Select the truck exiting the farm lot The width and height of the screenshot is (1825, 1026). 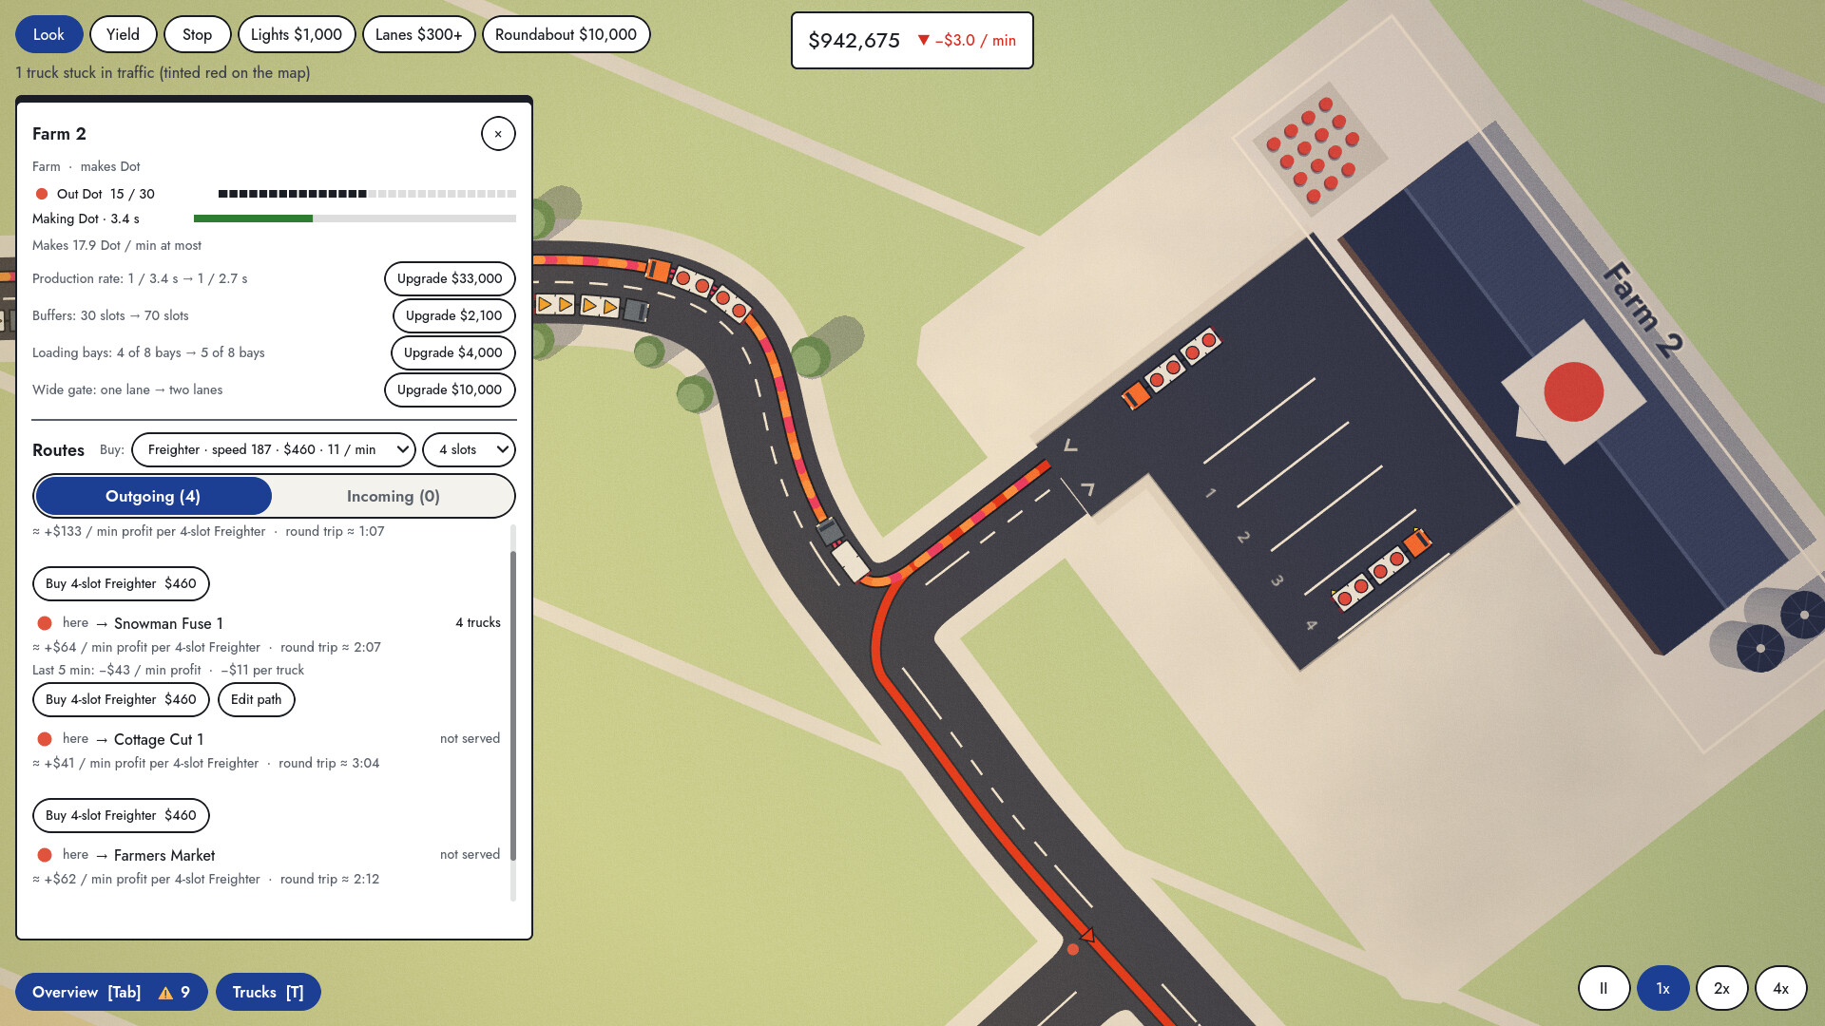tap(1170, 369)
